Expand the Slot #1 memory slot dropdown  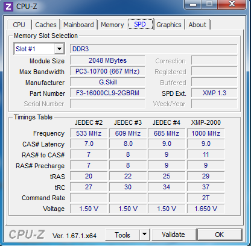pos(59,49)
